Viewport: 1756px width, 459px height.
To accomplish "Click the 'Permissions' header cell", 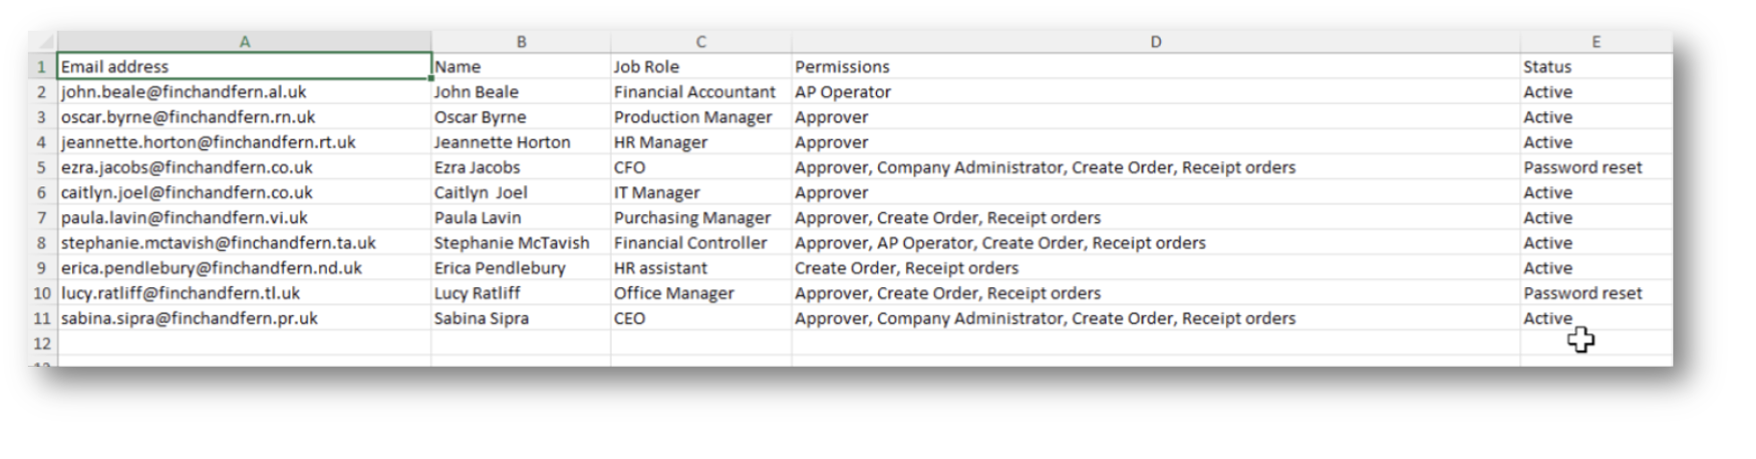I will click(1155, 66).
